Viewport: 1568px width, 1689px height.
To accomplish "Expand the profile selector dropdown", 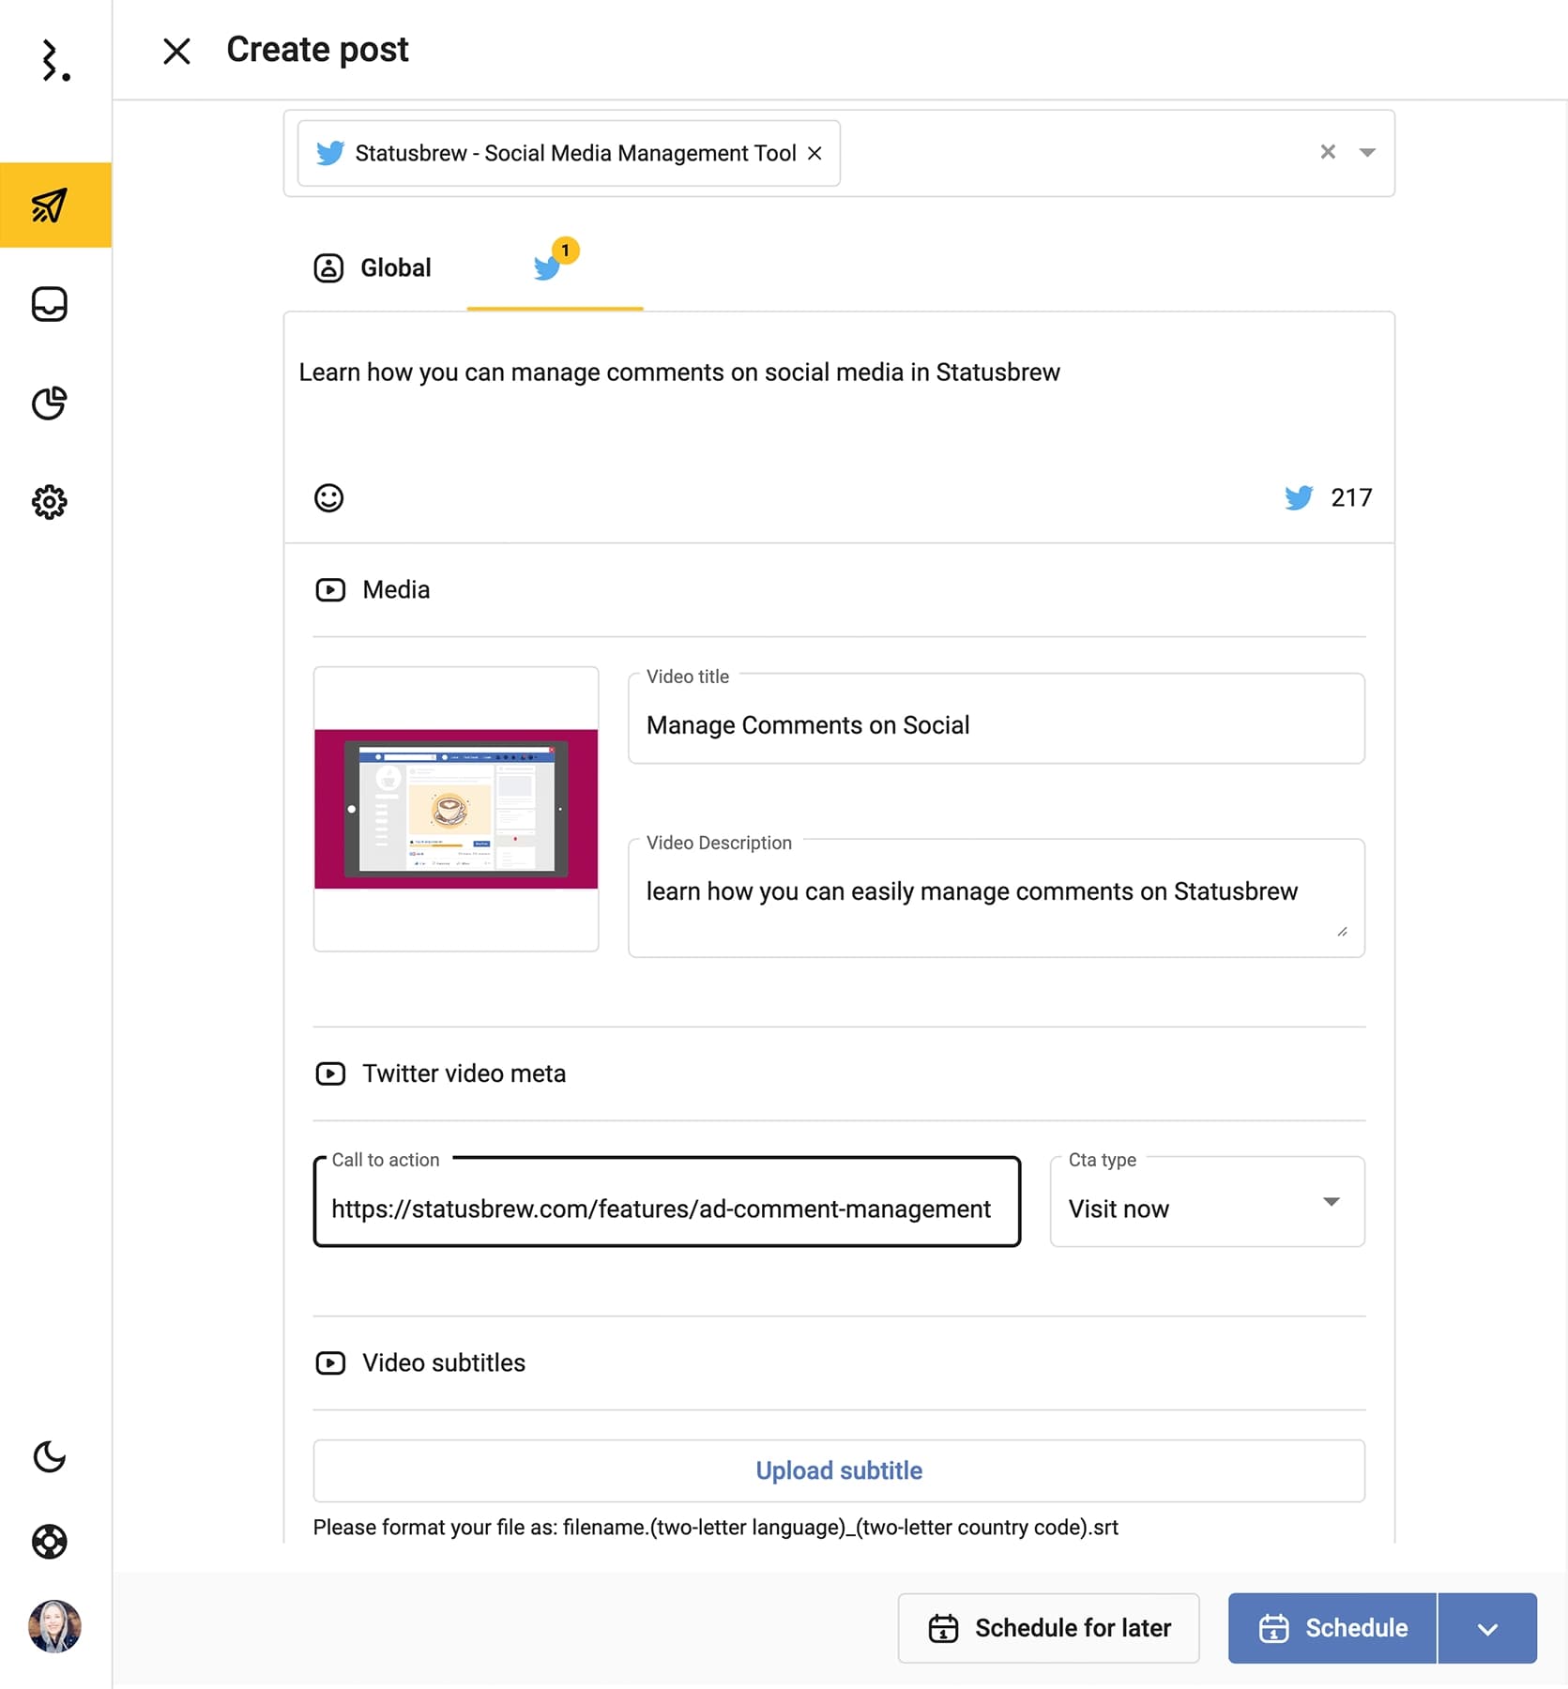I will pos(1367,152).
